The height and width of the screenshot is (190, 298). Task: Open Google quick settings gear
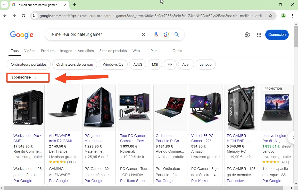coord(247,35)
